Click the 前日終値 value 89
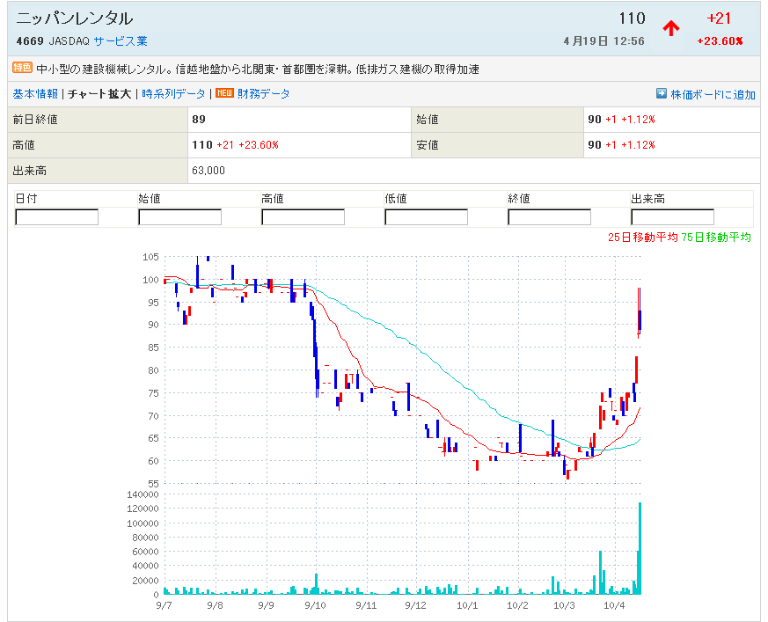768x622 pixels. click(x=199, y=119)
